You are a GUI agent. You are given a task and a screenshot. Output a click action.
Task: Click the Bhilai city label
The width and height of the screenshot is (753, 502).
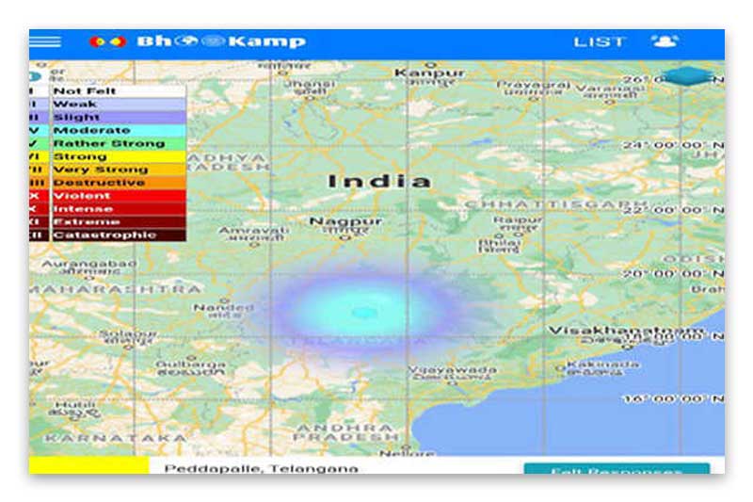click(499, 243)
